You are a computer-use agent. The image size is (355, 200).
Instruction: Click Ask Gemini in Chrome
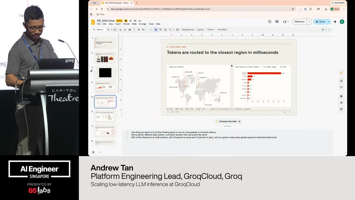click(x=338, y=3)
